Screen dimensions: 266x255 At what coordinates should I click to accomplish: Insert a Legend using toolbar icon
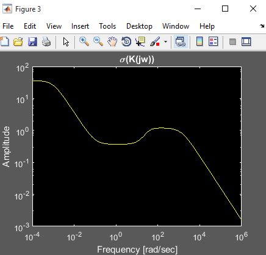coord(213,41)
